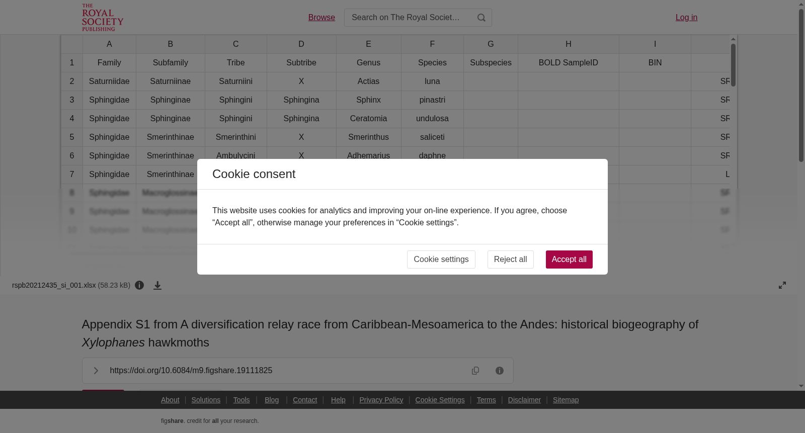Click the Royal Society Publishing logo

(x=103, y=18)
